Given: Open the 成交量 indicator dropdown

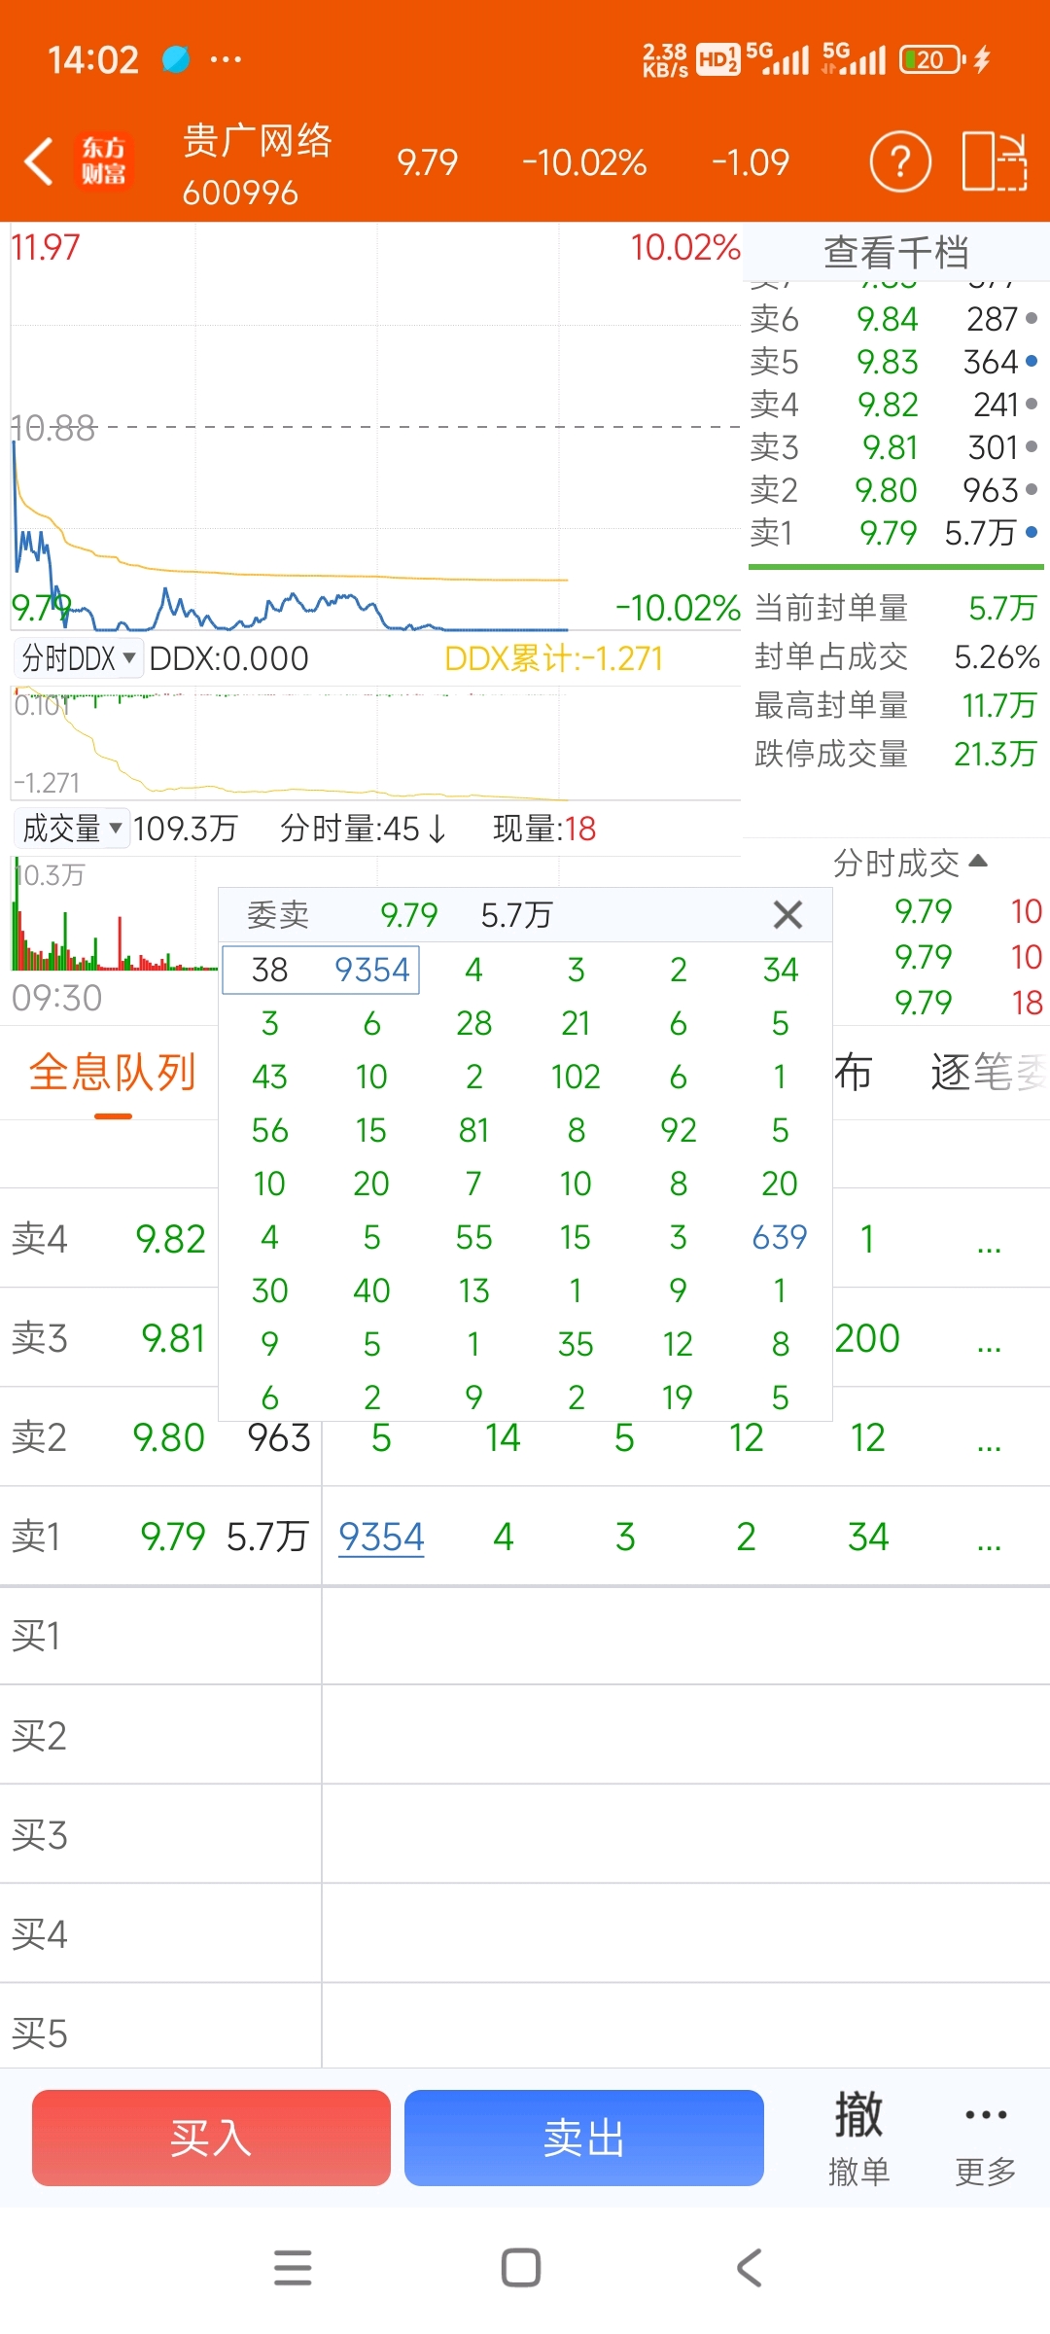Looking at the screenshot, I should tap(71, 829).
